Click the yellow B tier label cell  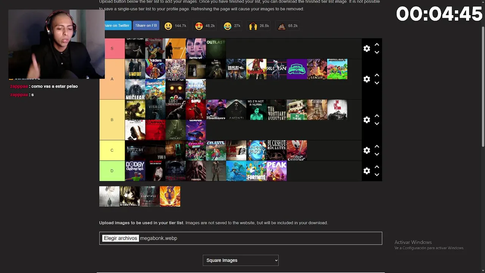112,120
